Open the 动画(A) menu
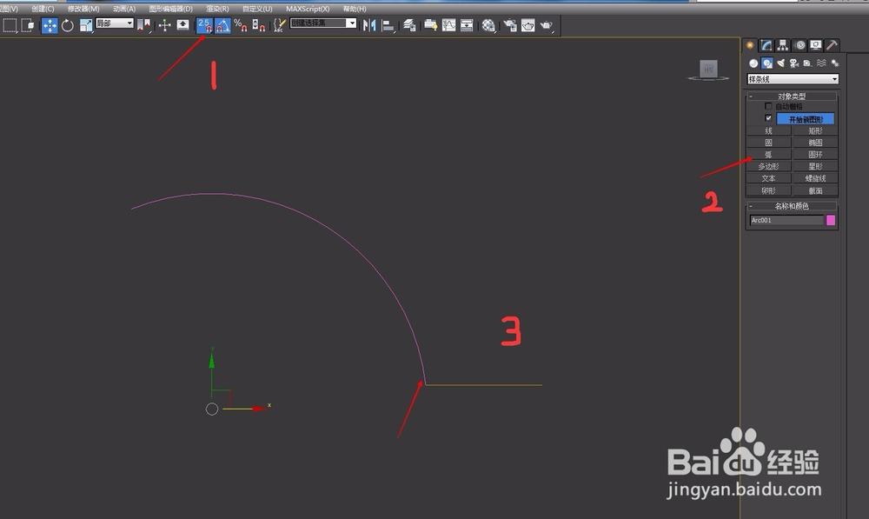The width and height of the screenshot is (869, 519). (124, 9)
